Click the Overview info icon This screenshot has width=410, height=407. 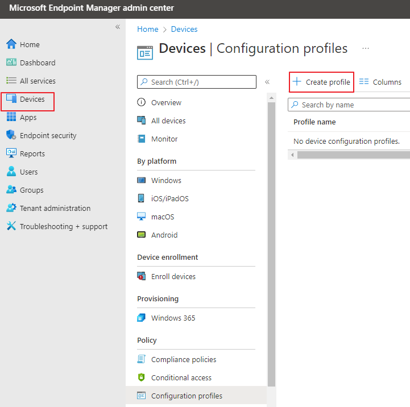[x=142, y=102]
